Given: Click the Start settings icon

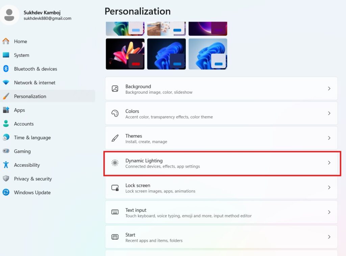Looking at the screenshot, I should [115, 237].
